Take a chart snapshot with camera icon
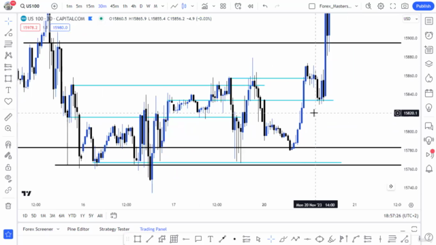 (x=405, y=6)
